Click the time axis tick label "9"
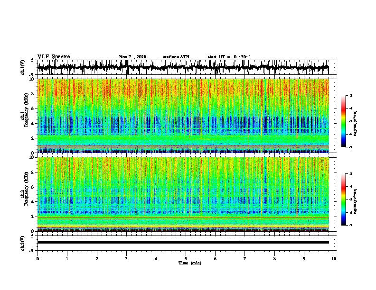 tap(304, 258)
